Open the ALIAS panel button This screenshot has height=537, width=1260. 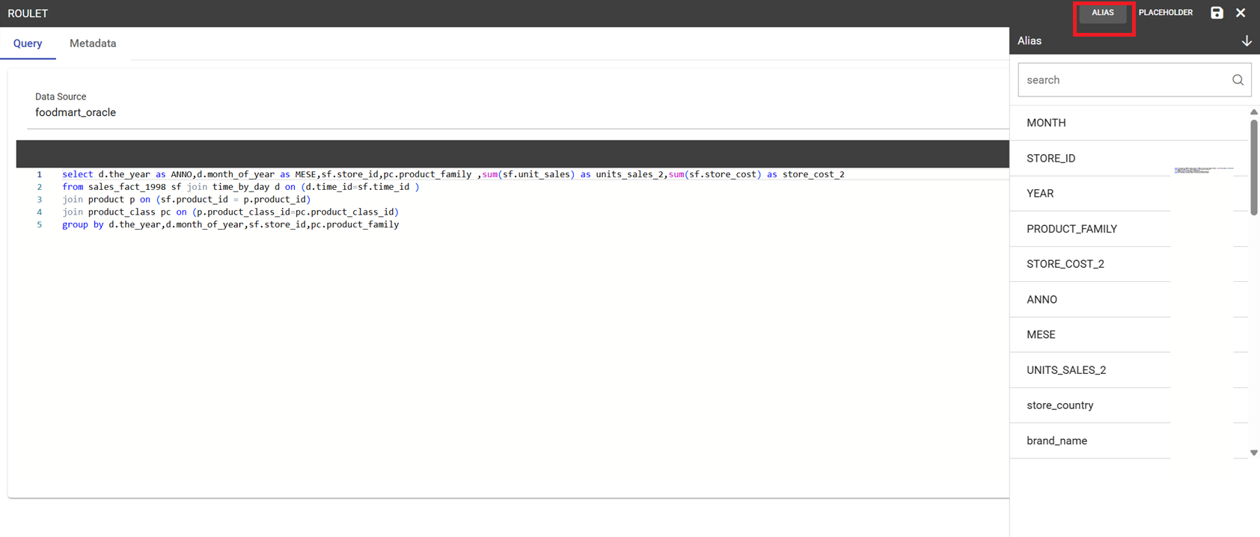pos(1103,13)
